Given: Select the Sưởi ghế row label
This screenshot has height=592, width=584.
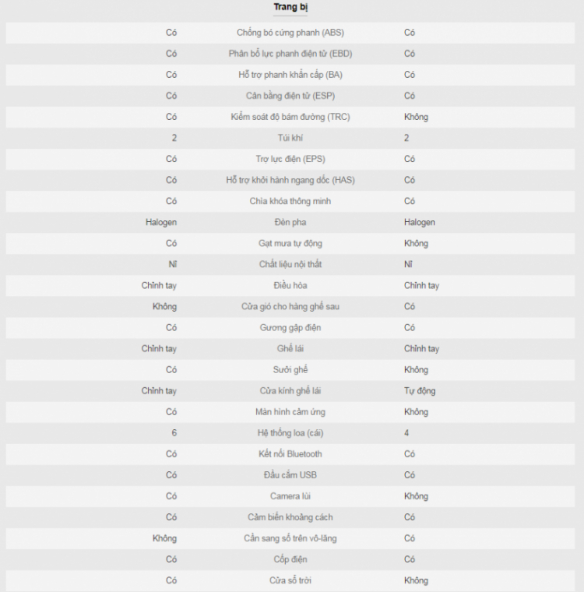Looking at the screenshot, I should [x=290, y=370].
